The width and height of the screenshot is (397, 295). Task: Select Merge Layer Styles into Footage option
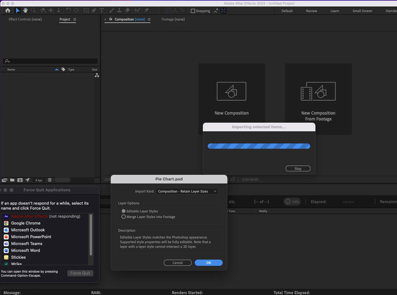124,217
